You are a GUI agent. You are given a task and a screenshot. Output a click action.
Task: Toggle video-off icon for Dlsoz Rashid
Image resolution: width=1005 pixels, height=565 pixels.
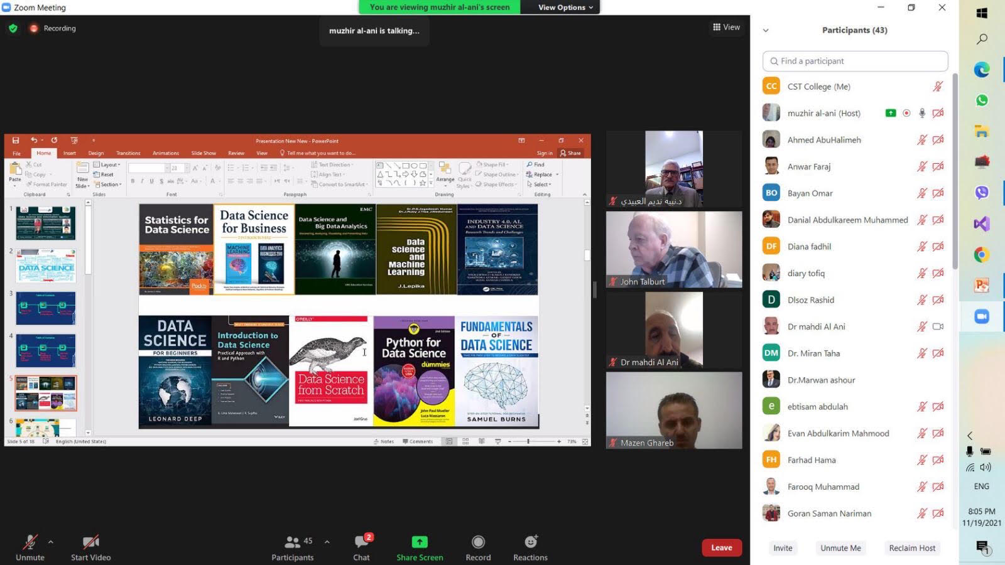(x=938, y=300)
